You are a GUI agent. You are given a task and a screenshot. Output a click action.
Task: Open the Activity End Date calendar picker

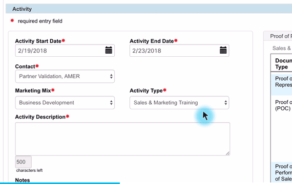pos(223,50)
